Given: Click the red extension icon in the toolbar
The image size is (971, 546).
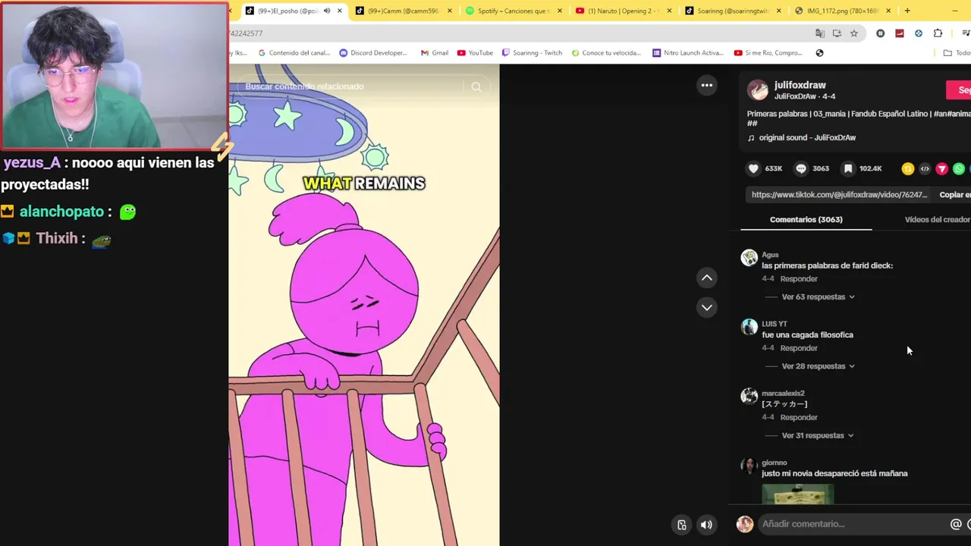Looking at the screenshot, I should (x=900, y=33).
